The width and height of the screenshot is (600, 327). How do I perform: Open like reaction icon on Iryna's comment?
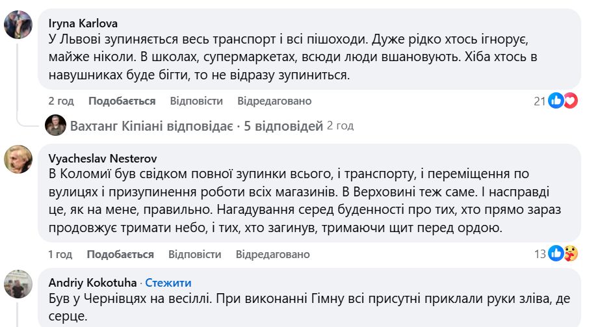[556, 101]
